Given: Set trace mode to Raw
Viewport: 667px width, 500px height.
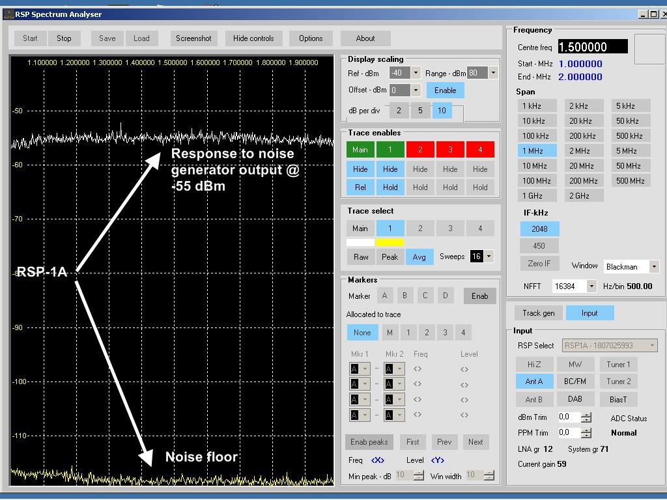Looking at the screenshot, I should pyautogui.click(x=361, y=257).
